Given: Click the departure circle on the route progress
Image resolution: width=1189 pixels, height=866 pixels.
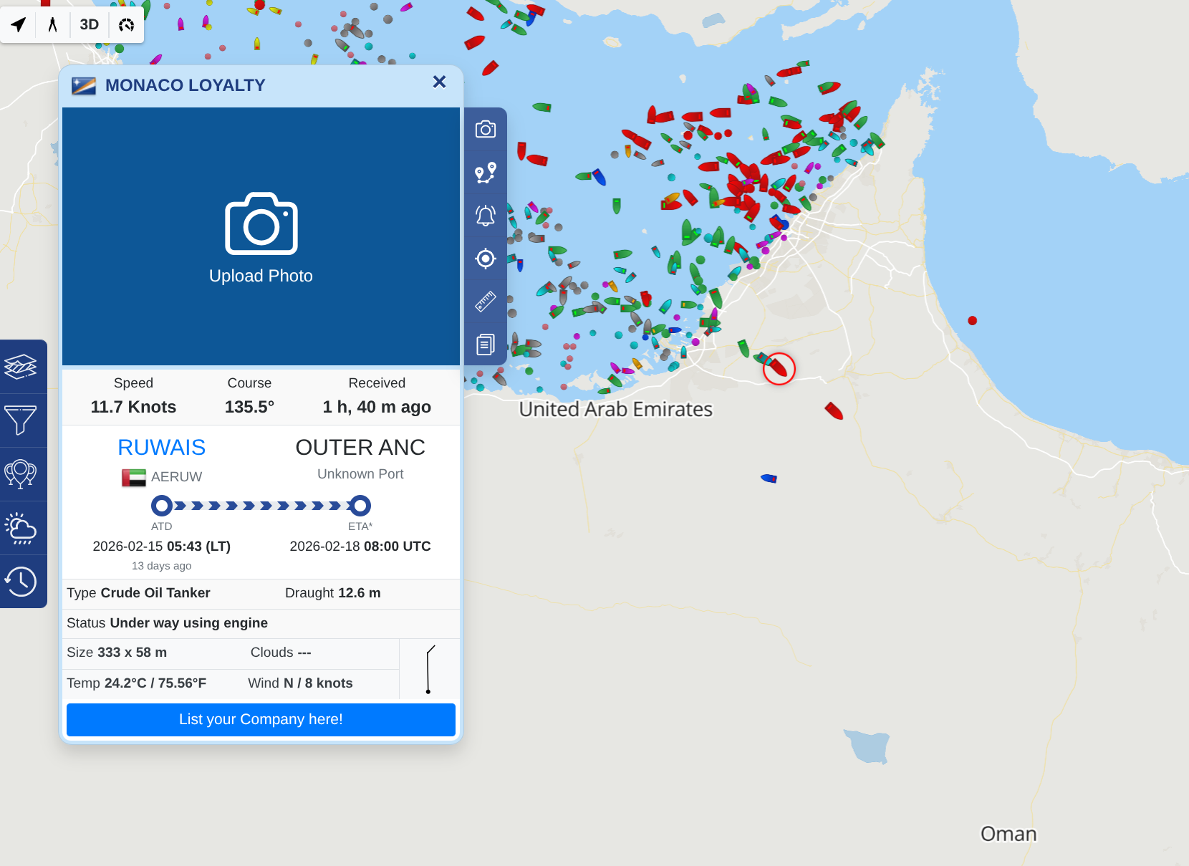Looking at the screenshot, I should tap(162, 506).
